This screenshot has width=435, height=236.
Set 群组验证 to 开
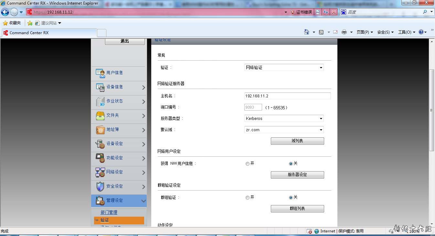click(248, 198)
